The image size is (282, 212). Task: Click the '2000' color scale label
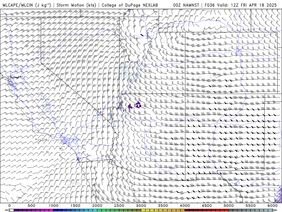point(97,206)
